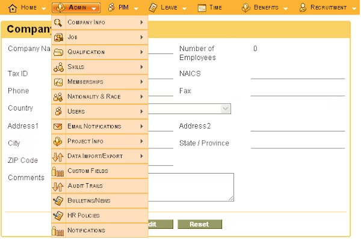361x239 pixels.
Task: Open the PIM menu dropdown arrow
Action: tap(136, 9)
